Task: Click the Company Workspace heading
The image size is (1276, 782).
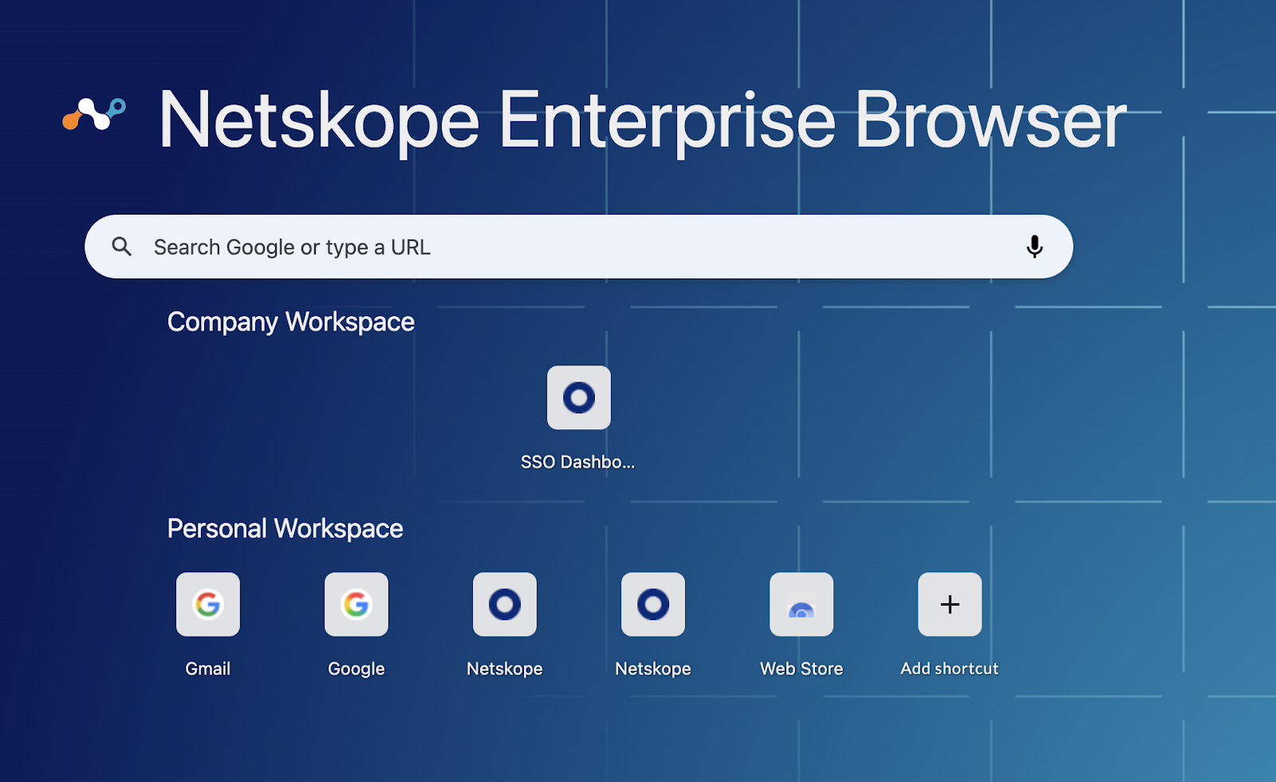Action: pyautogui.click(x=291, y=322)
